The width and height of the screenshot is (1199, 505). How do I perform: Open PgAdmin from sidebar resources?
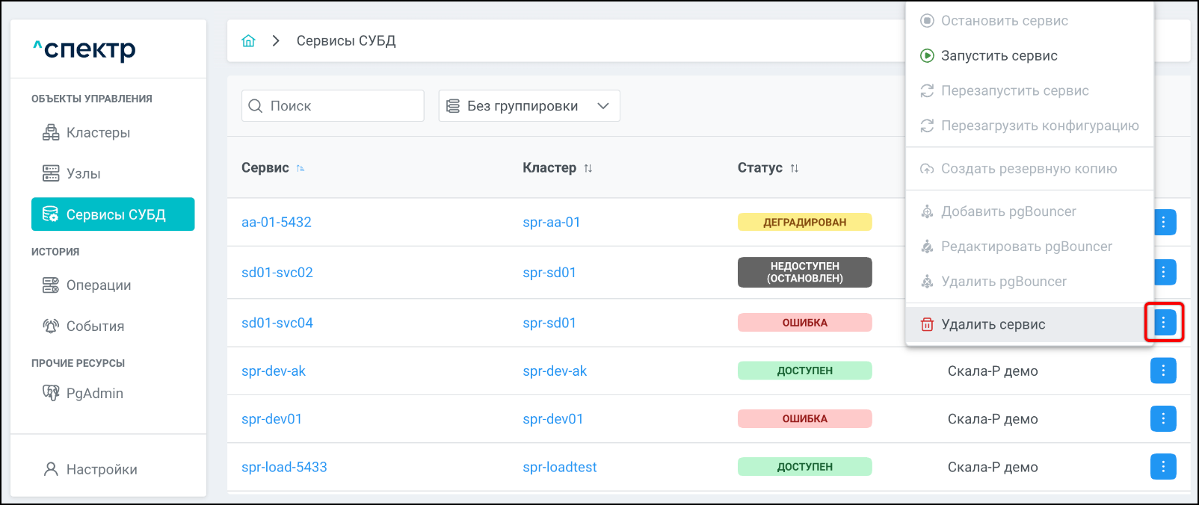point(94,394)
